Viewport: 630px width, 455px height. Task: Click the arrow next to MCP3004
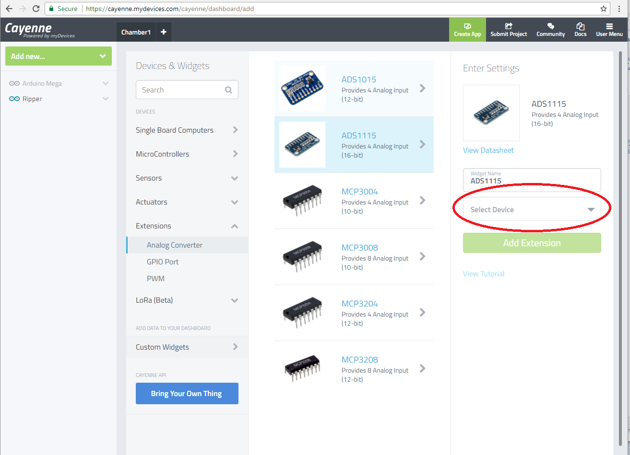423,200
